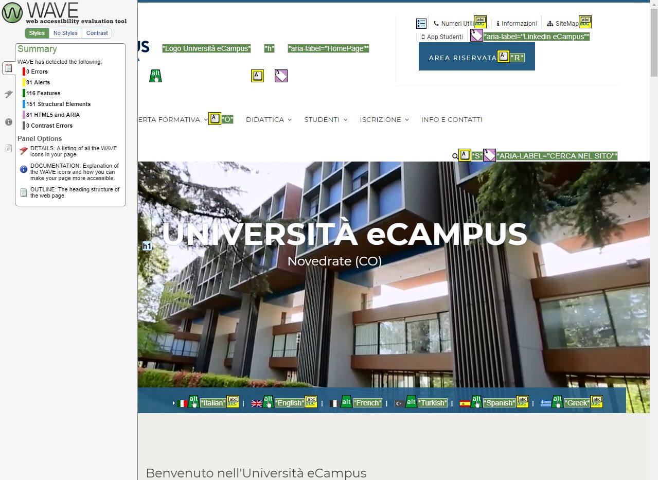Click the Italian flag icon

click(x=182, y=403)
